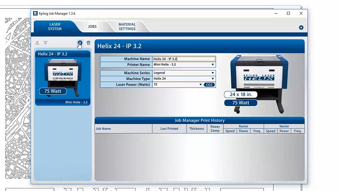Viewport: 339px width, 191px height.
Task: Expand the Machine Series dropdown
Action: click(x=213, y=73)
